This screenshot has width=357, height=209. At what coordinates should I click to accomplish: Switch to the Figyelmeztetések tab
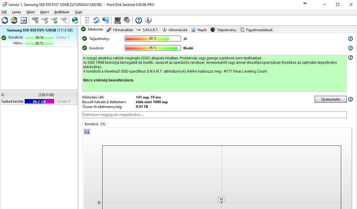point(256,30)
